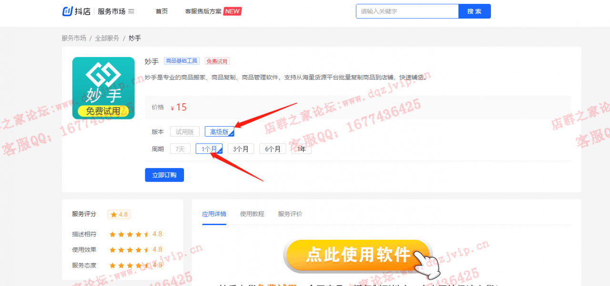Choose the 3个月 period option

pyautogui.click(x=241, y=149)
